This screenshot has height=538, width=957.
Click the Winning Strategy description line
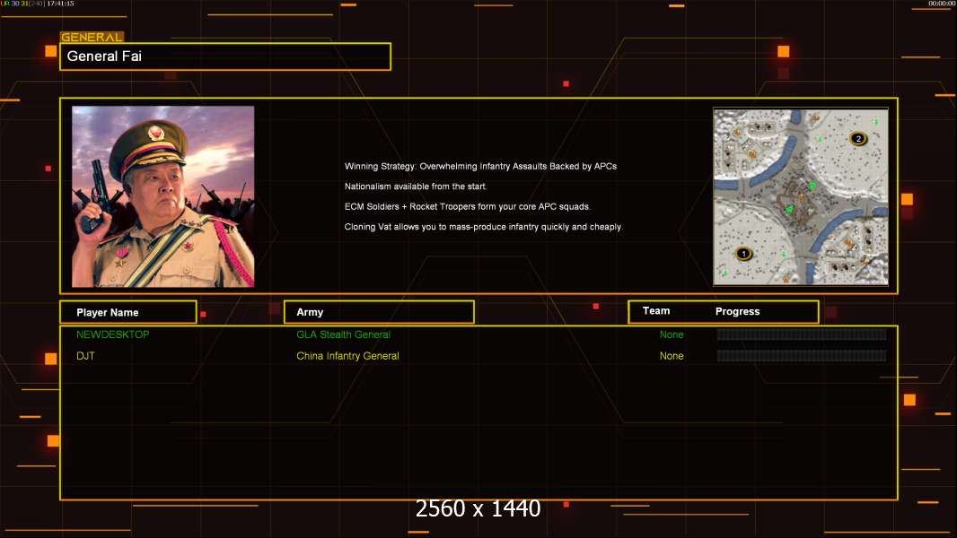[480, 167]
